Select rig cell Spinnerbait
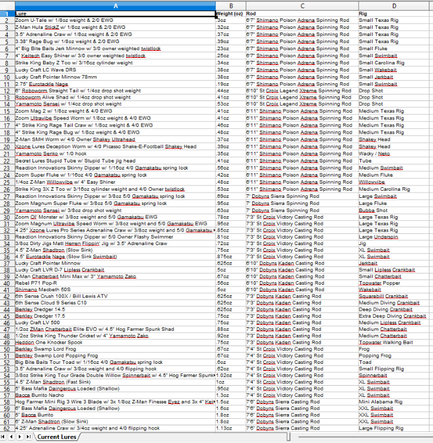This screenshot has height=443, width=433. [x=394, y=376]
